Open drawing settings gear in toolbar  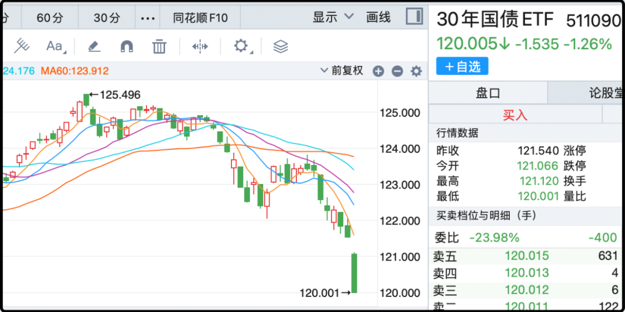pyautogui.click(x=241, y=46)
